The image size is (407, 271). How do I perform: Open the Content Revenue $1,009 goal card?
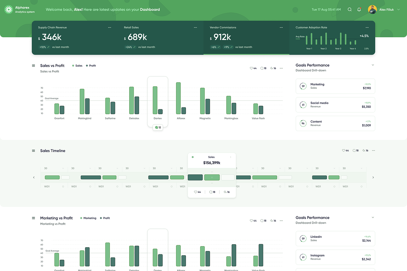pos(335,123)
